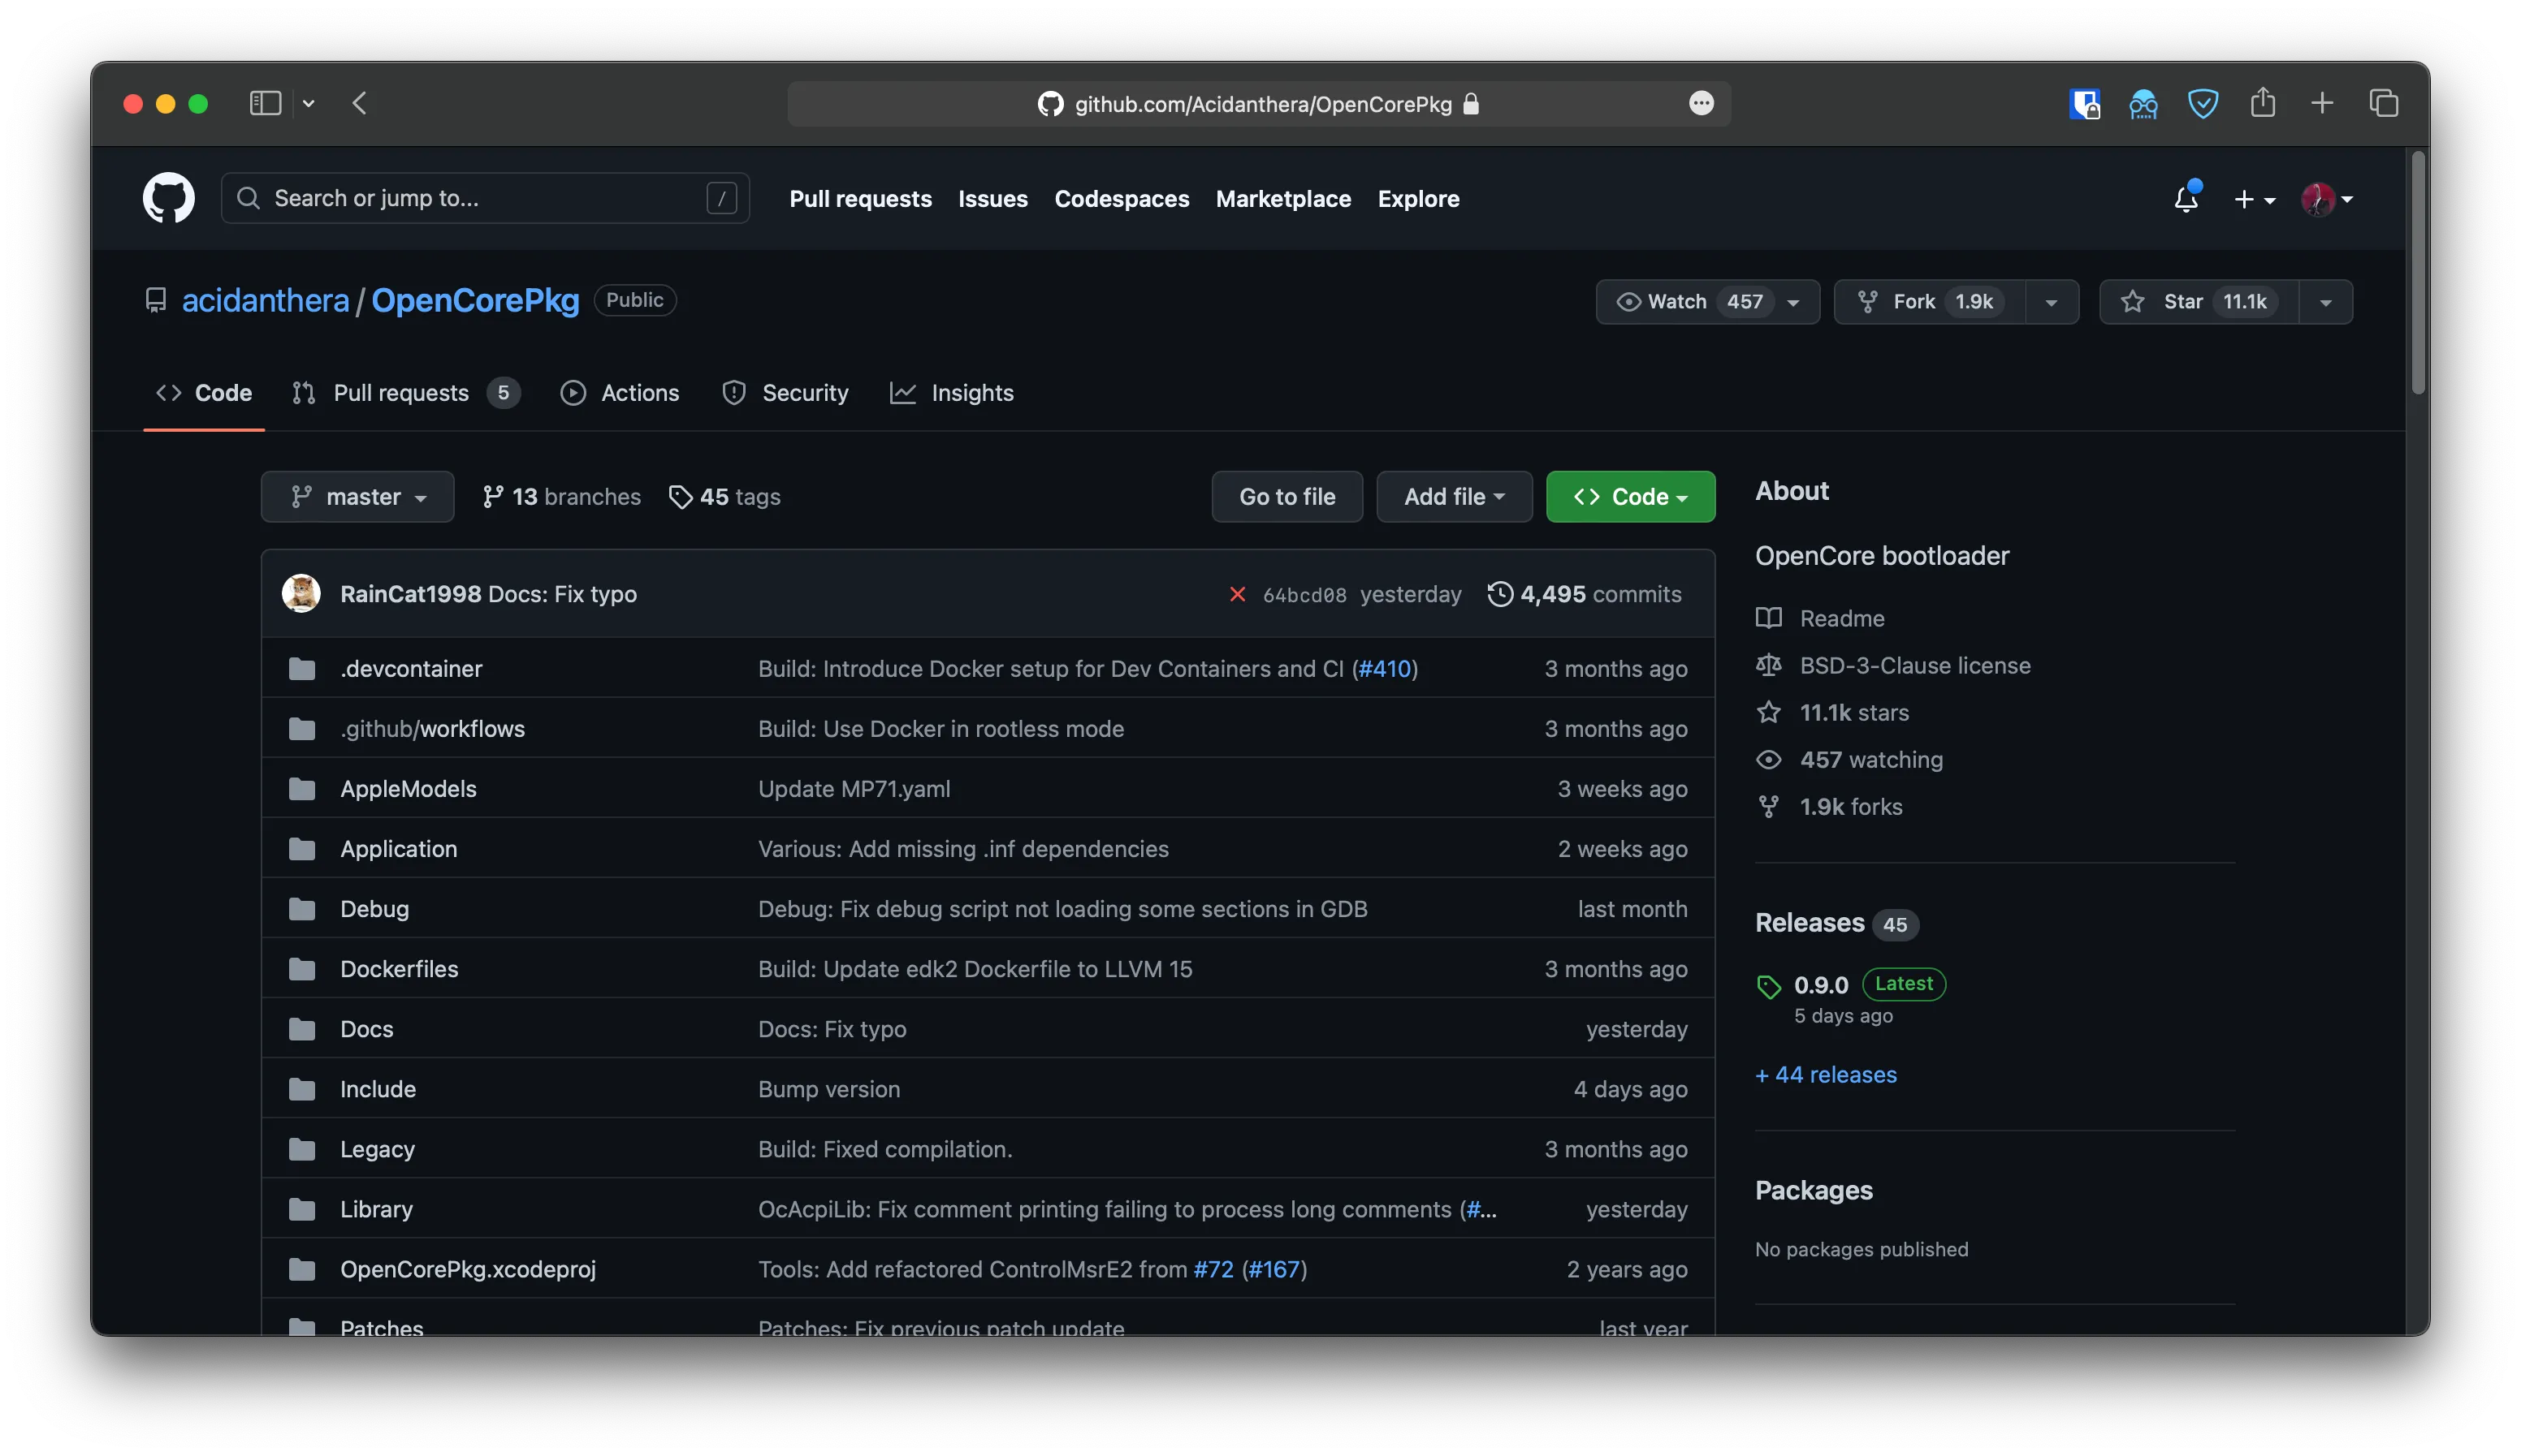Switch to the Security tab

[785, 393]
